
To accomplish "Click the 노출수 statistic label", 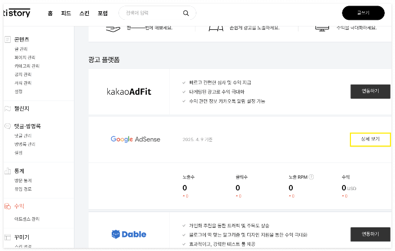I will [x=188, y=177].
